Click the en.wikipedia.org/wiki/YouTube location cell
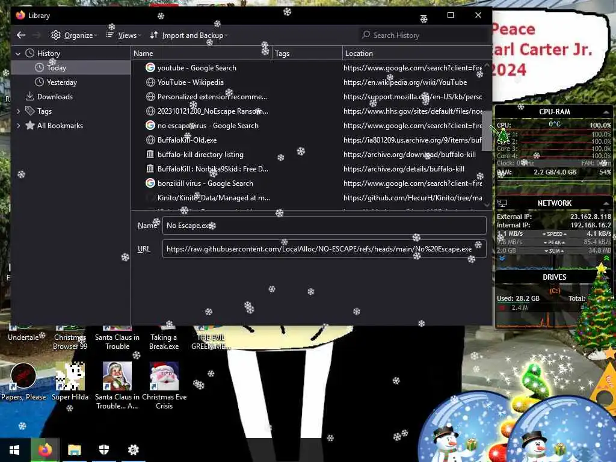 click(405, 82)
